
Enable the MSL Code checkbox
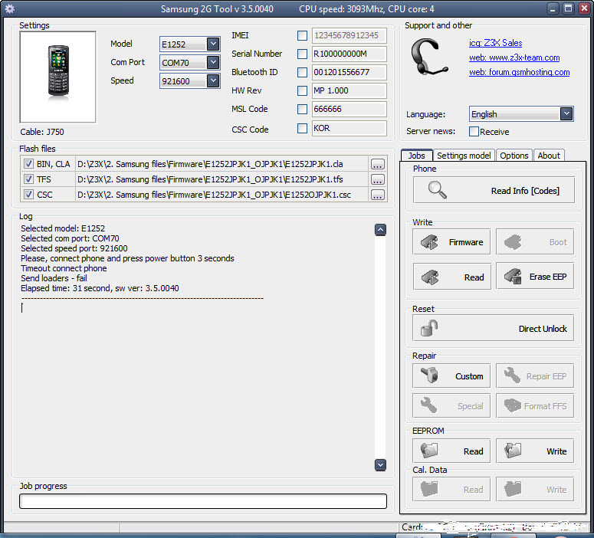[x=302, y=109]
